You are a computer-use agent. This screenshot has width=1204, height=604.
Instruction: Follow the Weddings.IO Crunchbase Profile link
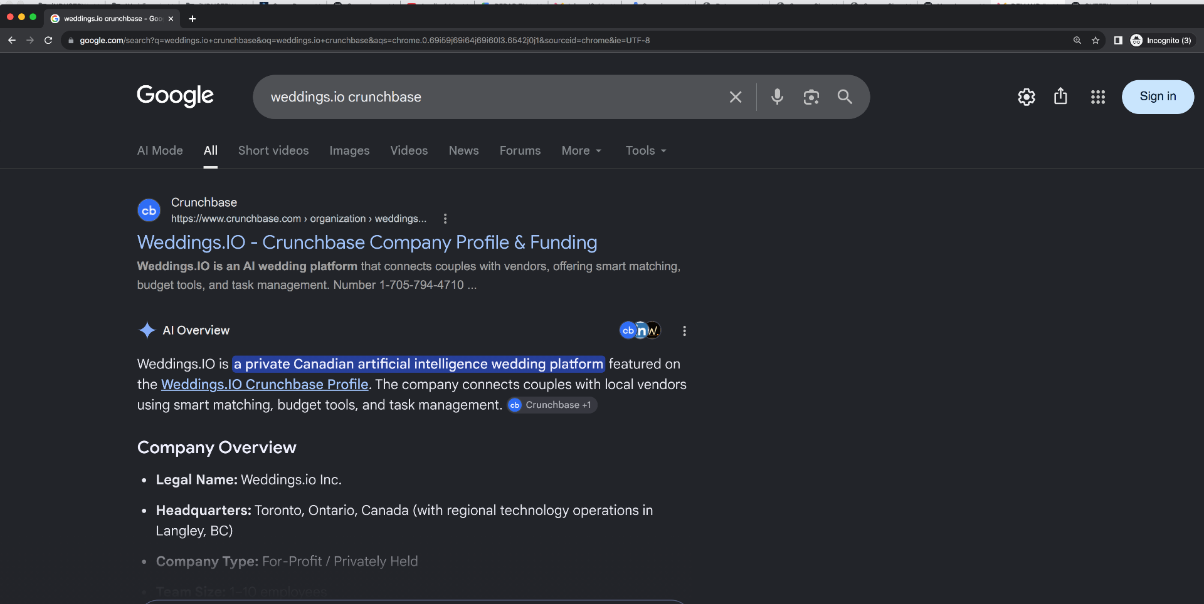[265, 385]
